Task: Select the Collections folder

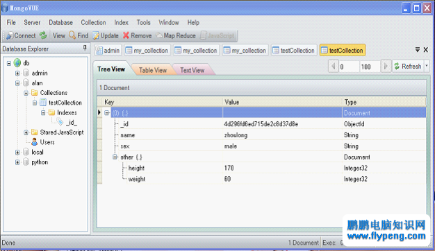Action: pos(54,93)
